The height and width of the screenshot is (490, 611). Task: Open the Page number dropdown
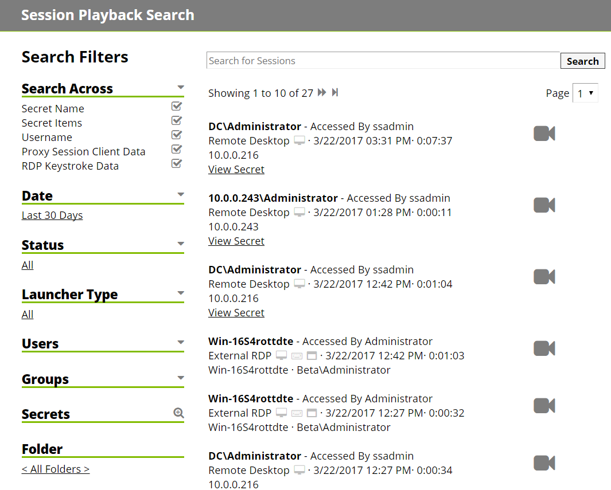585,93
